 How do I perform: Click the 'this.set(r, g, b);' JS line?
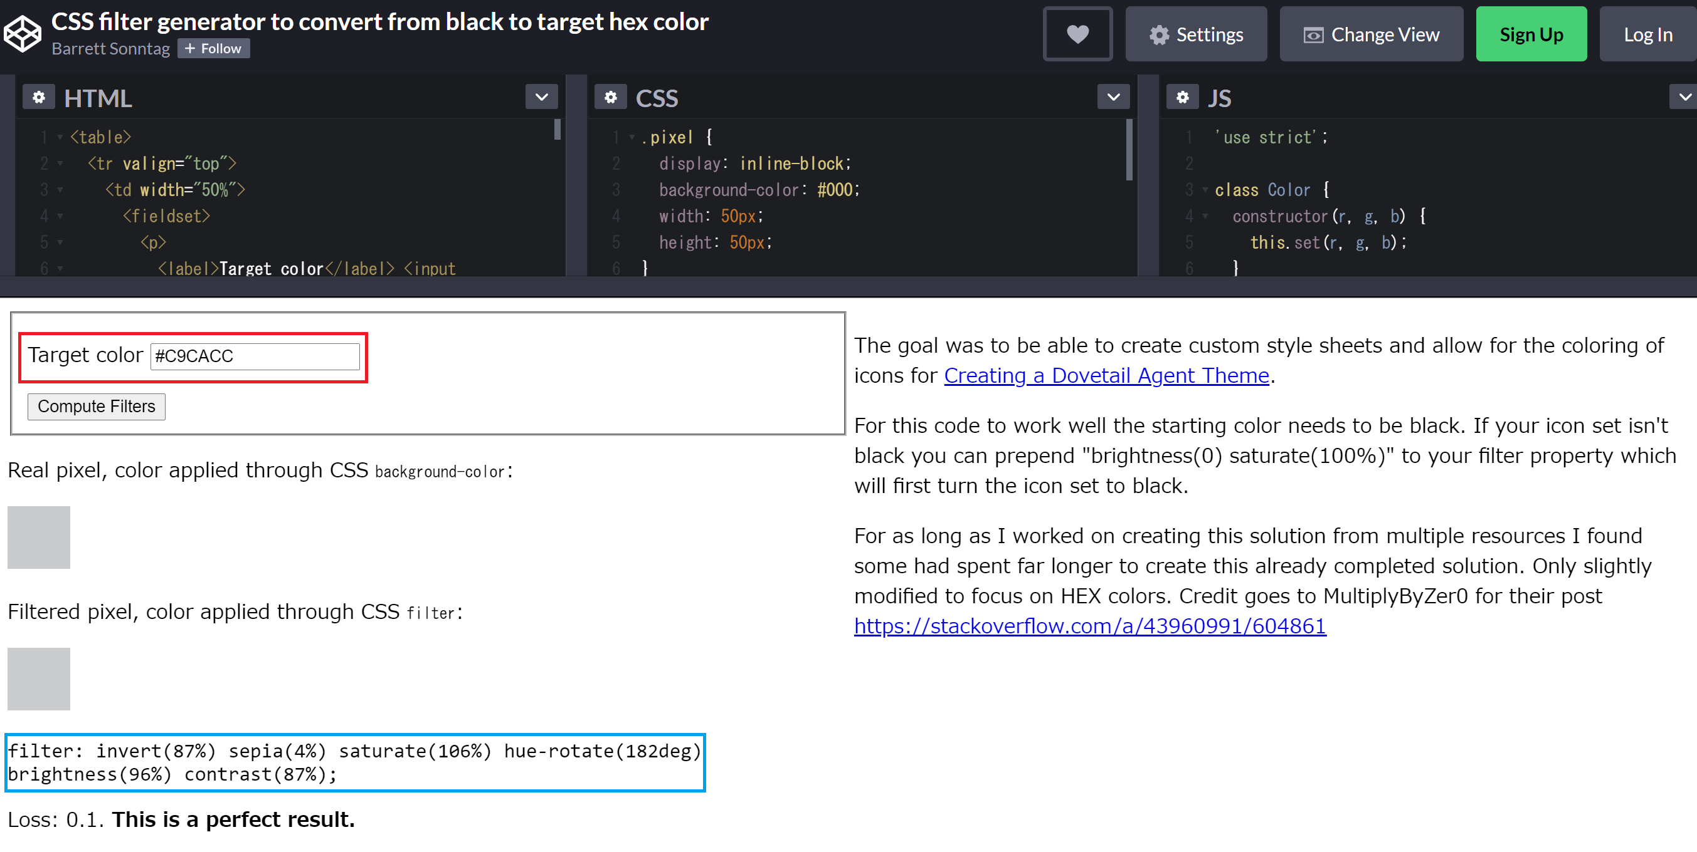(x=1328, y=243)
